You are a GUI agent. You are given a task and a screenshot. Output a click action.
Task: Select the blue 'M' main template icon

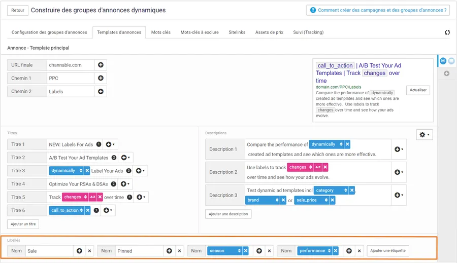coord(443,61)
